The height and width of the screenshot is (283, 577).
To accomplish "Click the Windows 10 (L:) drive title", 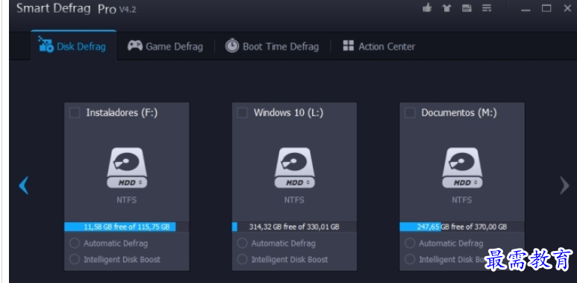I will (x=288, y=113).
